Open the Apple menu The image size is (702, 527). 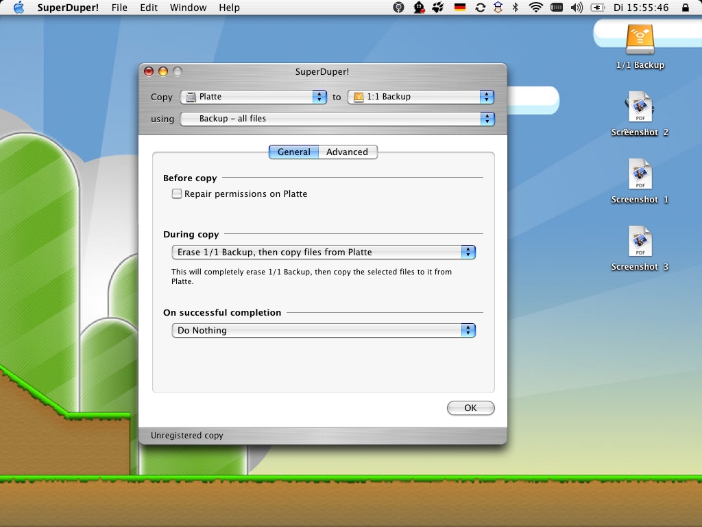coord(19,8)
